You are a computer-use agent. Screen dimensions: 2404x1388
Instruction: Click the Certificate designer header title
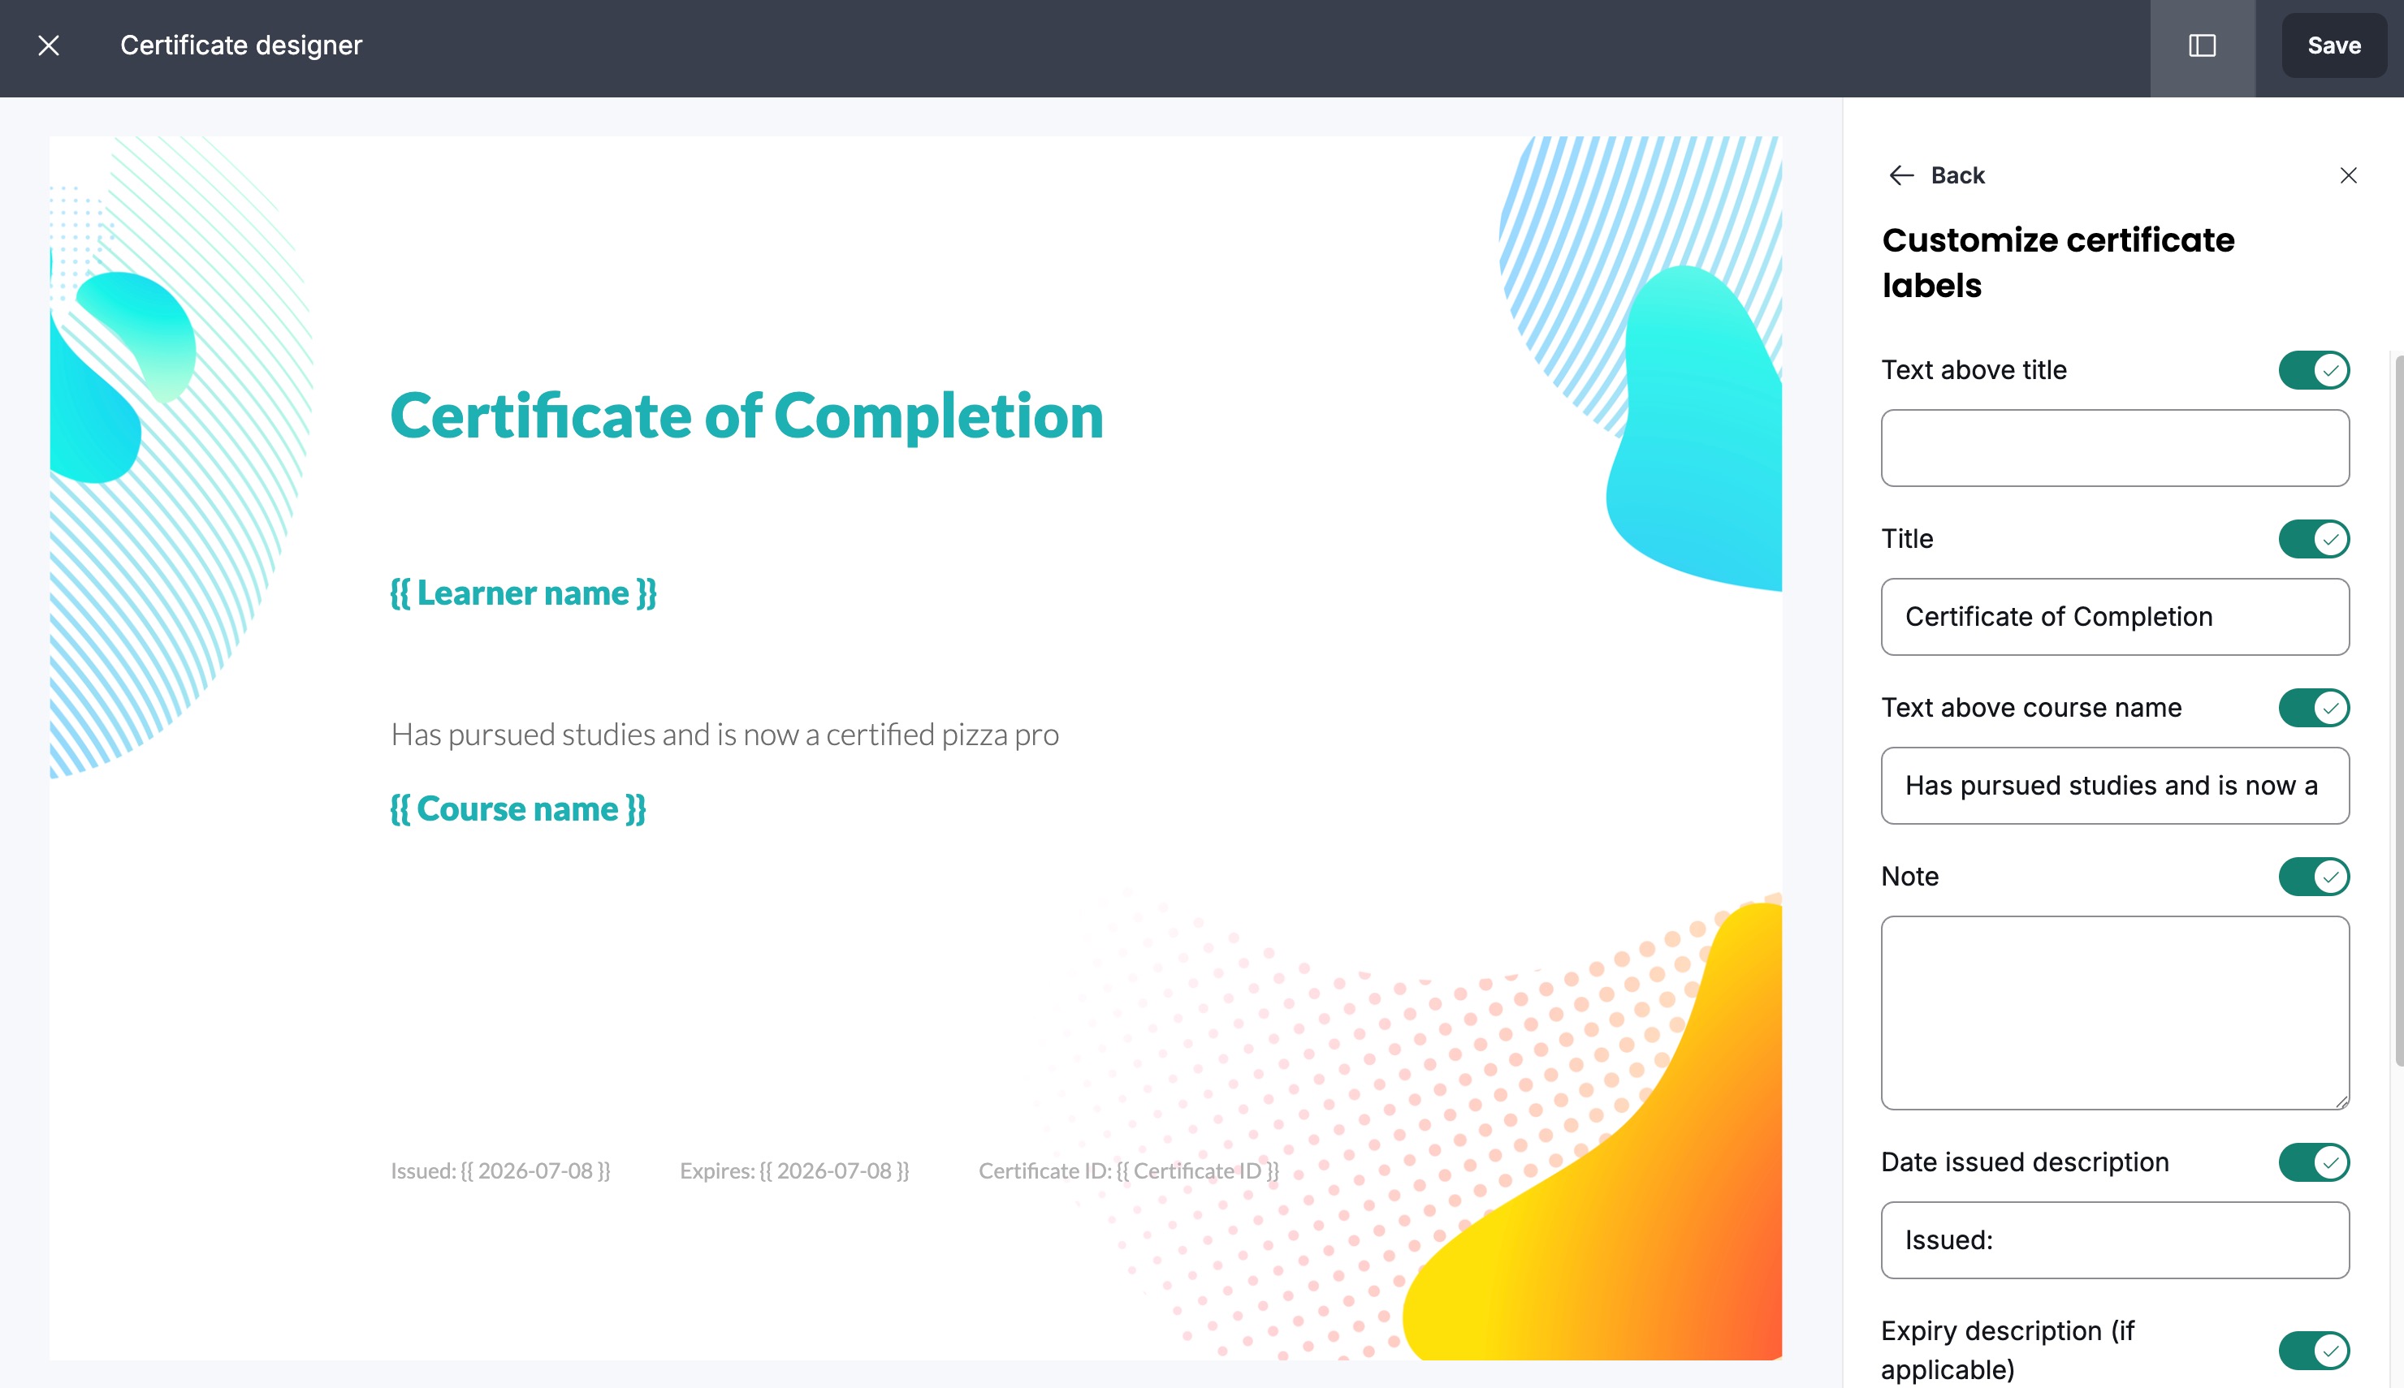pos(241,45)
